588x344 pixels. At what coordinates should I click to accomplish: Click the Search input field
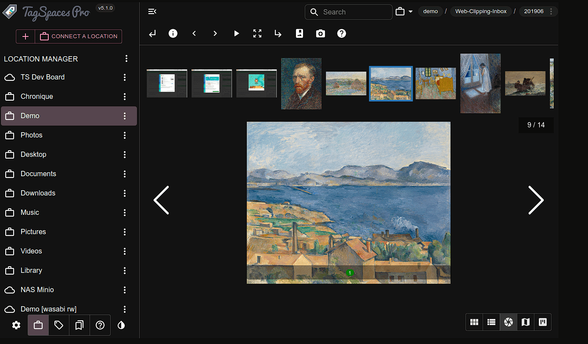point(349,12)
